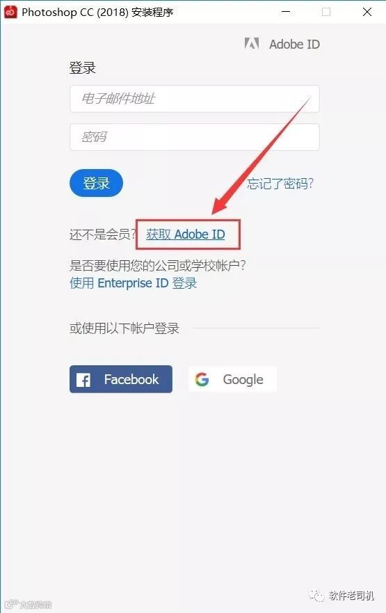
Task: Click the blue 登录 sign-in button
Action: click(x=96, y=183)
